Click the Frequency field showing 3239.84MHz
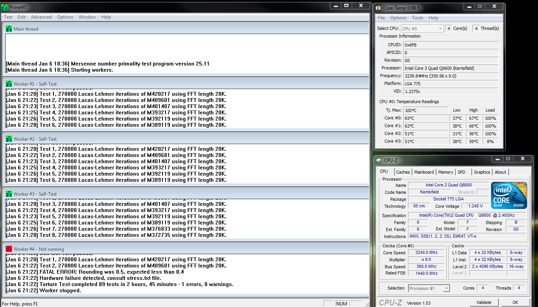 pos(451,76)
